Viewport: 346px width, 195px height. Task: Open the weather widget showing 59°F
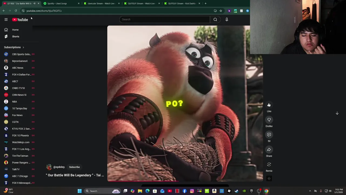(x=8, y=191)
